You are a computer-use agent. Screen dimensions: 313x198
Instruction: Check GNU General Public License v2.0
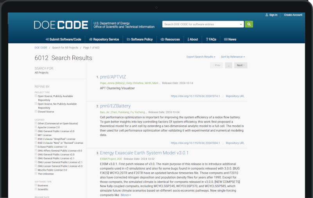point(36,154)
